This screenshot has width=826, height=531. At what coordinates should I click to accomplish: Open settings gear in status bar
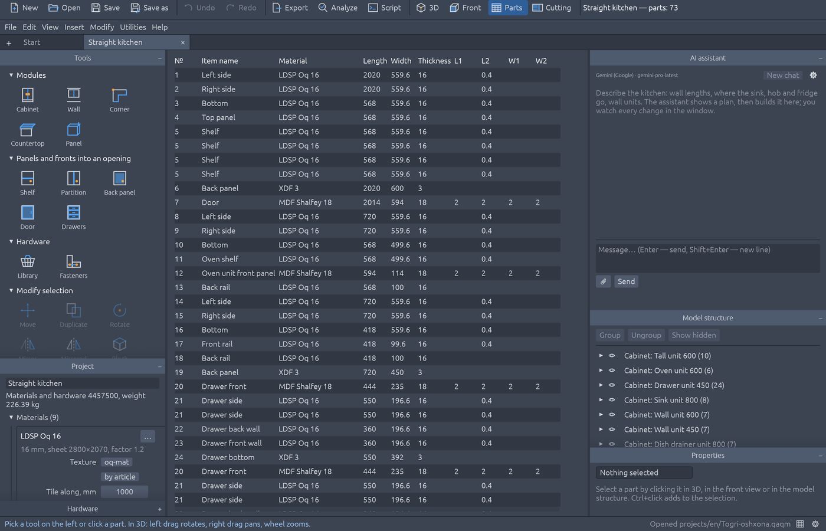(815, 524)
